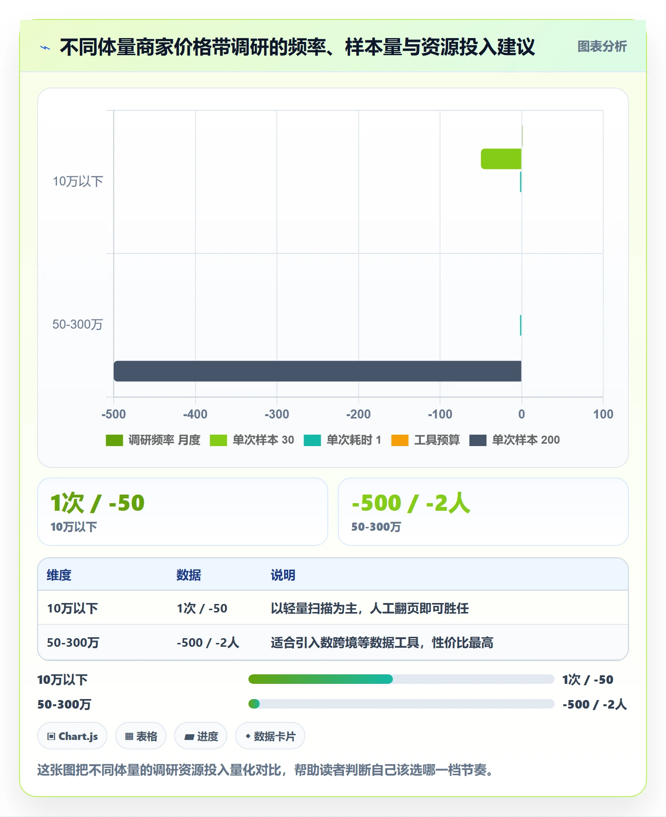The image size is (666, 817).
Task: Toggle the 单次样本 30 legend swatch
Action: pyautogui.click(x=218, y=440)
